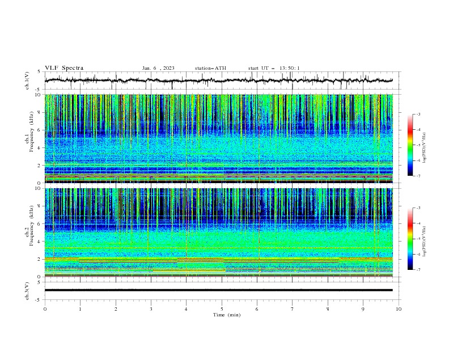This screenshot has height=347, width=449.
Task: Click the "ch.1(V)" waveform axis label
Action: [x=27, y=81]
